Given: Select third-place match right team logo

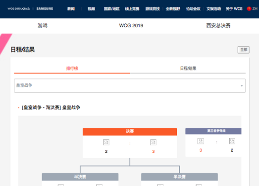Looking at the screenshot, I should pos(232,141).
